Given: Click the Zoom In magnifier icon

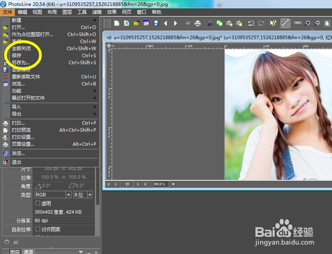Looking at the screenshot, I should tap(307, 23).
